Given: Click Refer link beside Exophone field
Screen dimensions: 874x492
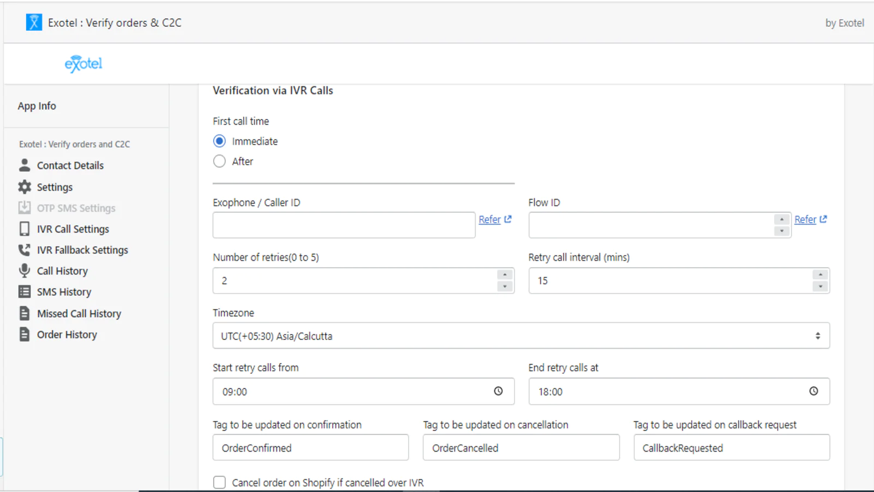Looking at the screenshot, I should (x=489, y=219).
